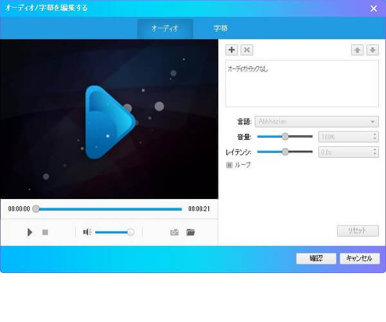Stop the video playback
This screenshot has width=386, height=322.
tap(45, 232)
